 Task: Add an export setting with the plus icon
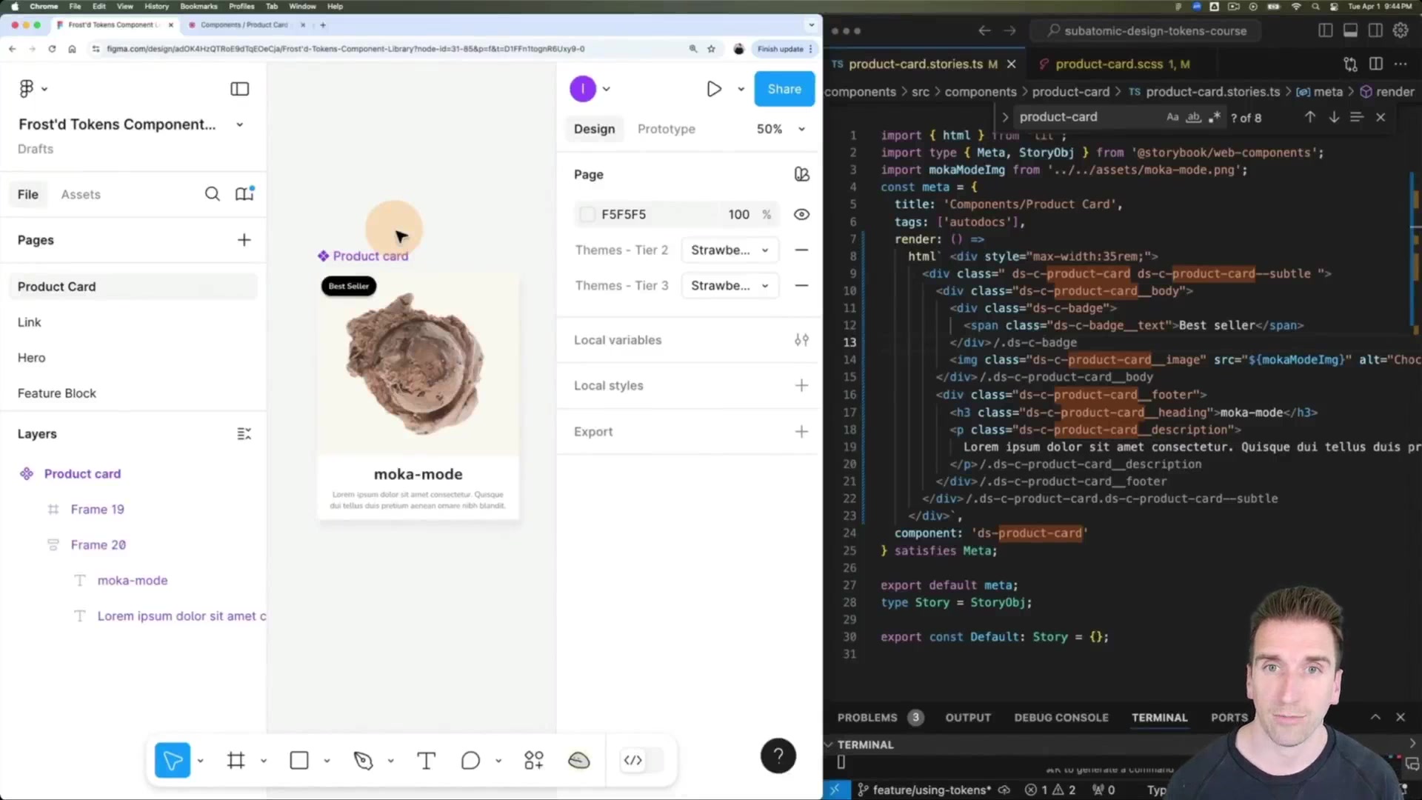[801, 432]
